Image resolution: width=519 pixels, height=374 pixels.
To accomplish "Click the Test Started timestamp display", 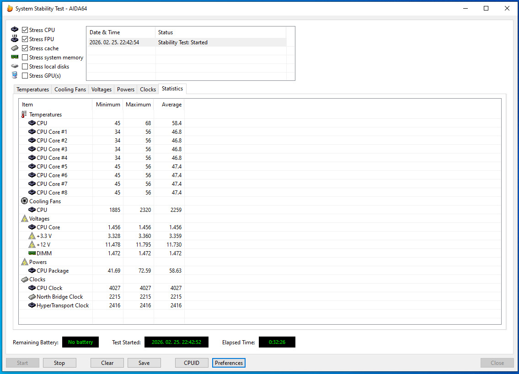I will point(177,342).
